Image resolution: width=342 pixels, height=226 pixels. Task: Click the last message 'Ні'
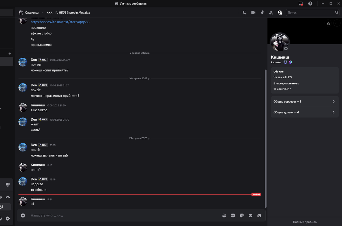(32, 204)
